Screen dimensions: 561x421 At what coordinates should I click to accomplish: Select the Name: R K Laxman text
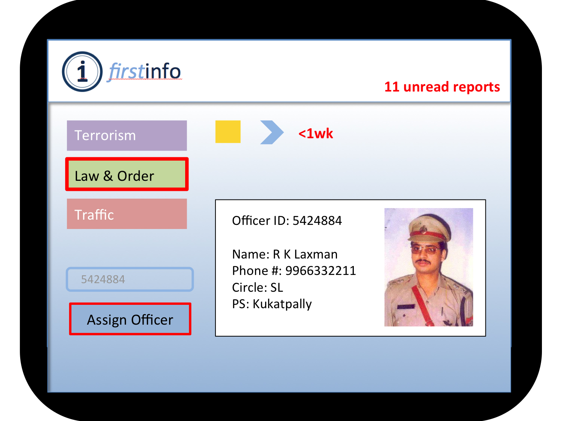click(285, 254)
